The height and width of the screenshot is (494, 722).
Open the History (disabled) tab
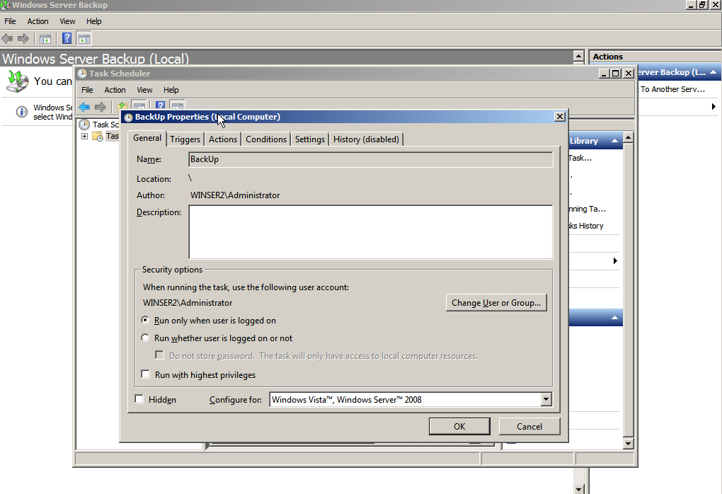[x=366, y=139]
